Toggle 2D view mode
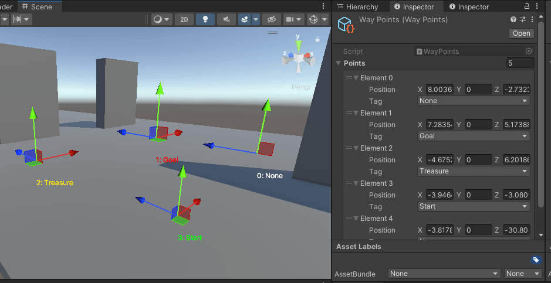The width and height of the screenshot is (551, 283). [184, 19]
